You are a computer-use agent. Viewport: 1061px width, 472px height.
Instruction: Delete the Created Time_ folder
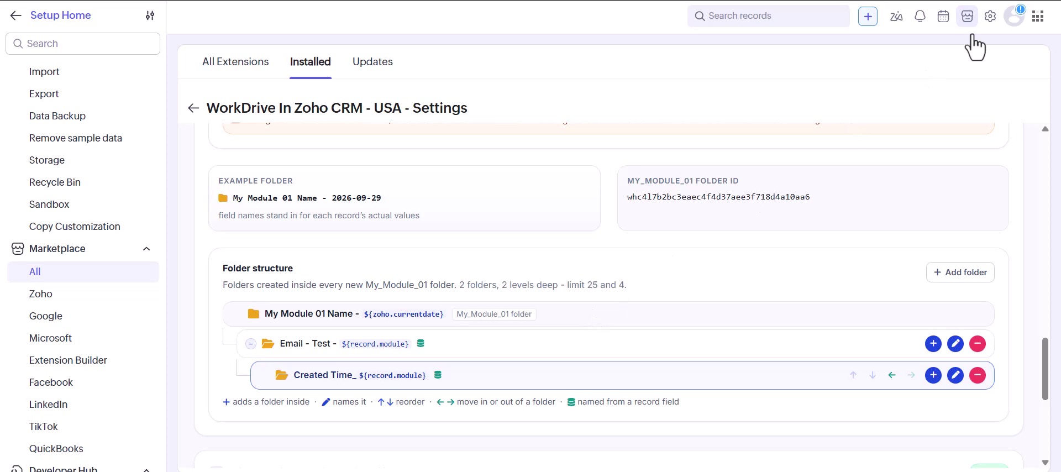978,375
